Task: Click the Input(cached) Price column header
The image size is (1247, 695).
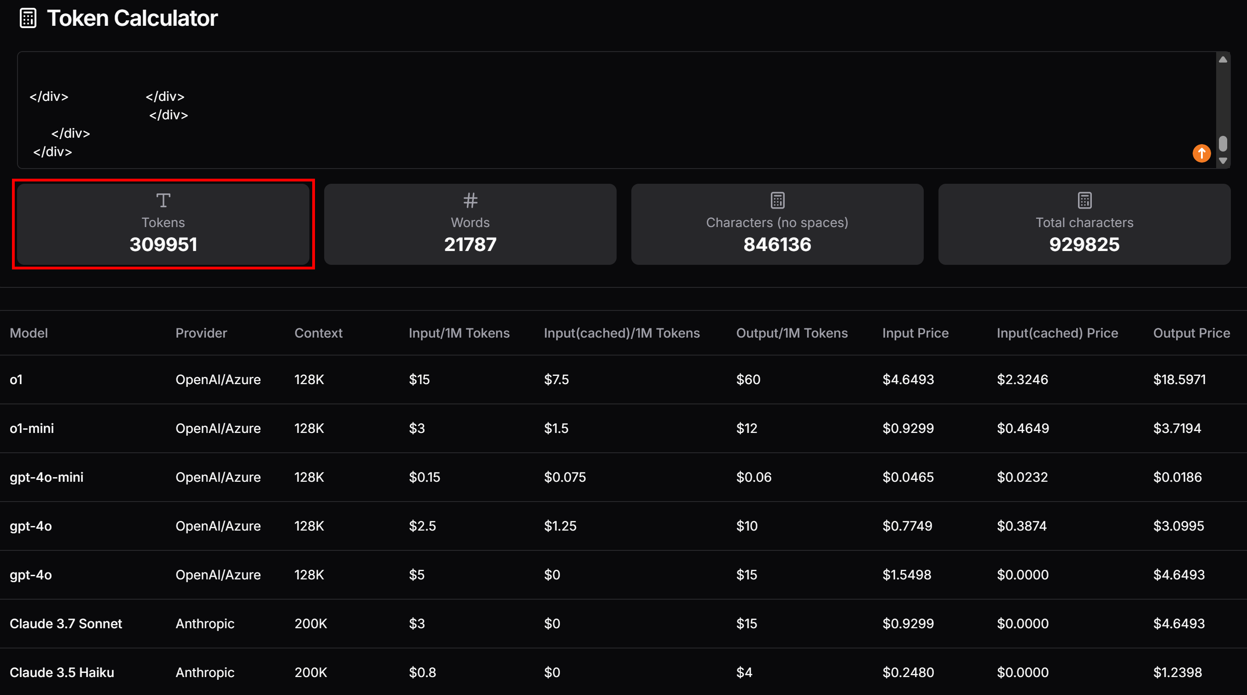Action: [1057, 333]
